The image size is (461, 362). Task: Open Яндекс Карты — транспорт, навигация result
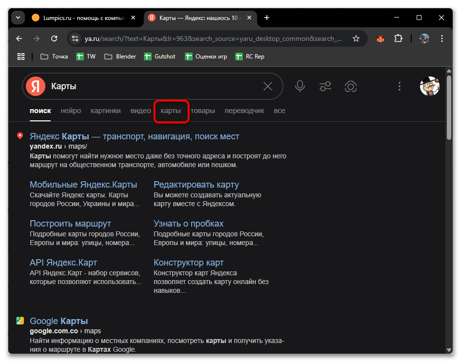click(x=134, y=136)
